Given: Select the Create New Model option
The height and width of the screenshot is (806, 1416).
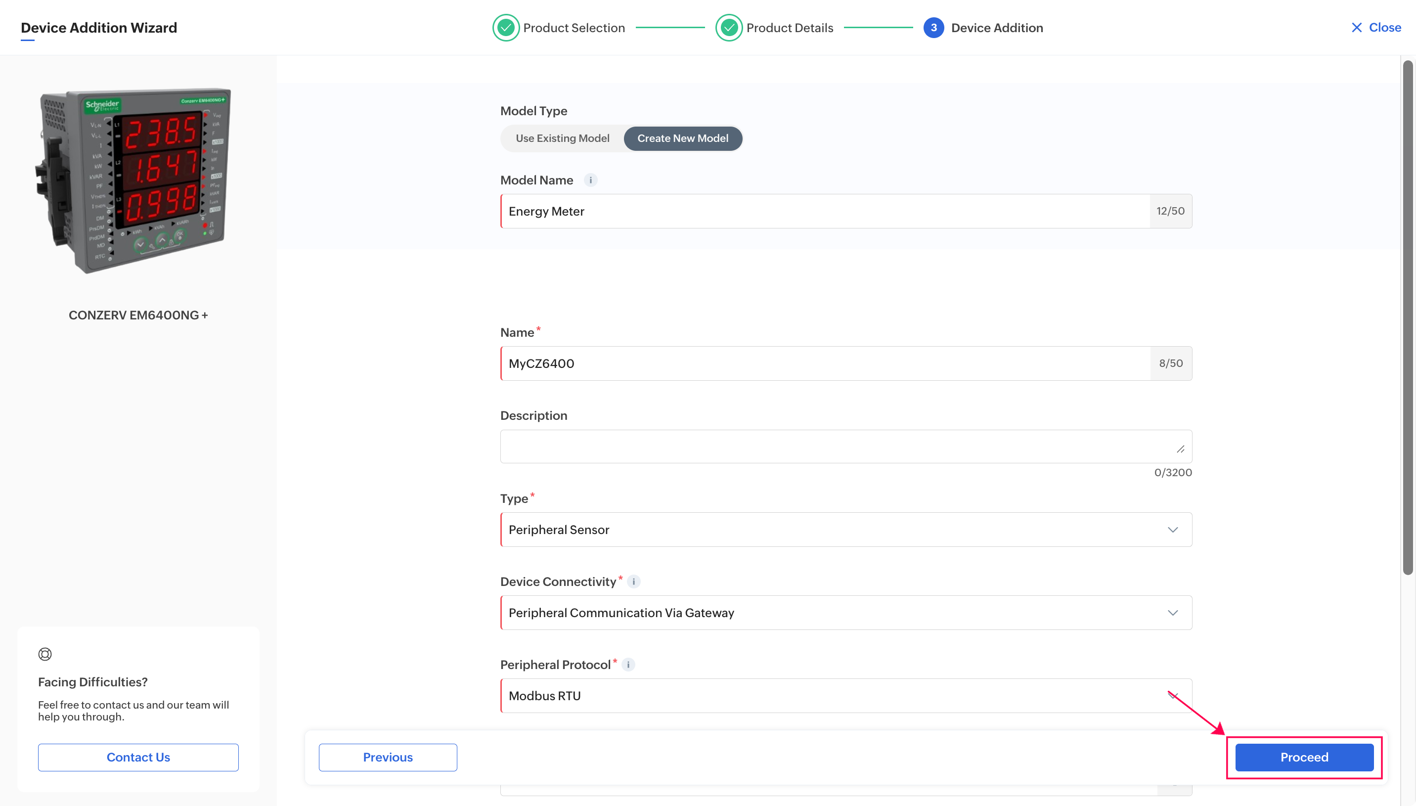Looking at the screenshot, I should tap(682, 138).
